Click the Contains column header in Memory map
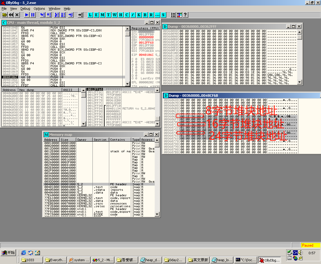This screenshot has width=321, height=264. coord(120,140)
